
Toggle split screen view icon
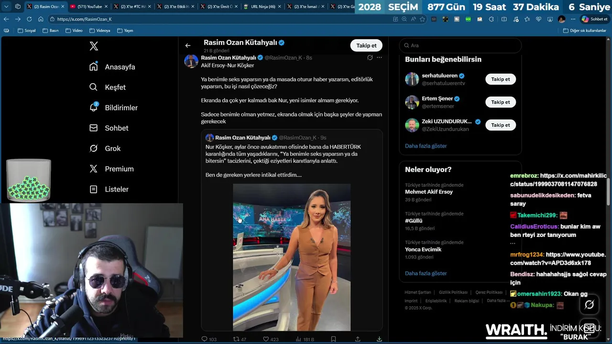(504, 19)
